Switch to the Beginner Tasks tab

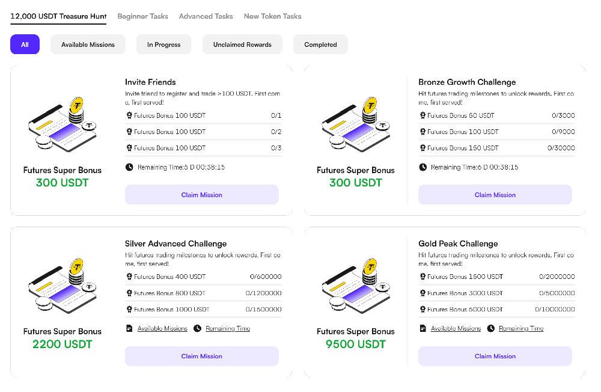pyautogui.click(x=142, y=16)
